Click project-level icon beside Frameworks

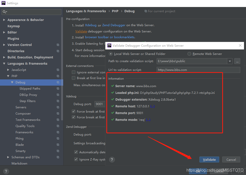[58, 132]
